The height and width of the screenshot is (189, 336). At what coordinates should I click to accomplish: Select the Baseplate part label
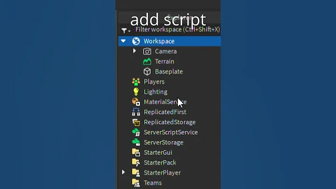click(x=169, y=72)
